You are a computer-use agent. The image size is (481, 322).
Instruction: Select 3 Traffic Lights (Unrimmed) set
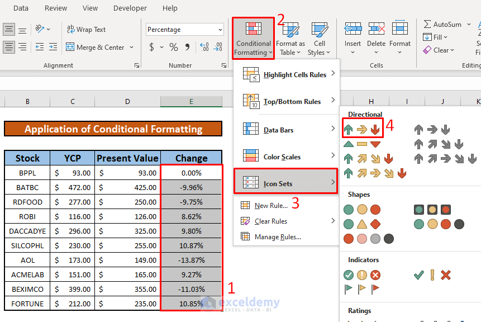362,210
